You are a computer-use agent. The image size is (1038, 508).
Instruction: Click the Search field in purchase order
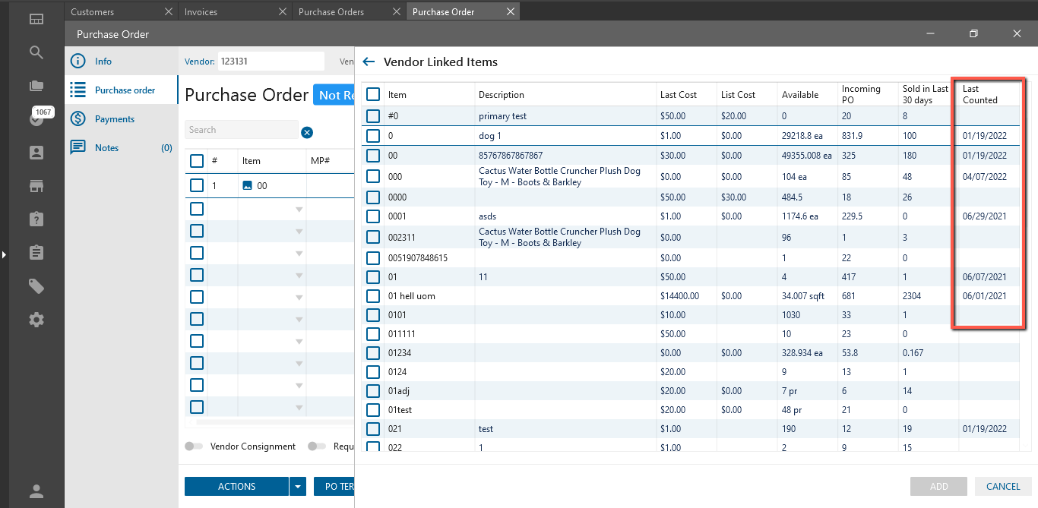[x=242, y=130]
